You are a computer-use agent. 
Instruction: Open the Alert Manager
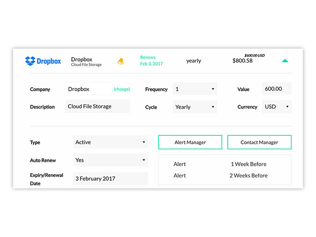coord(190,142)
